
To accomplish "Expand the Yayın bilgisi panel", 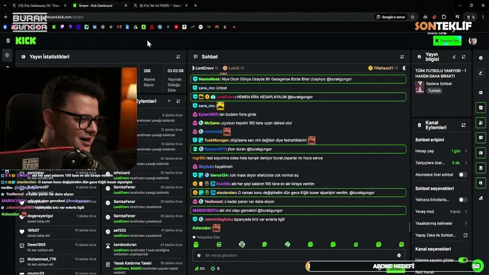I will pyautogui.click(x=463, y=57).
